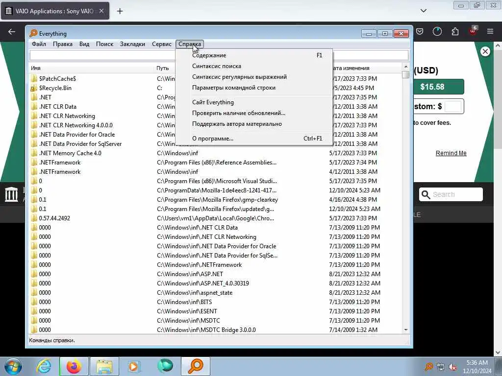Open the Сервис menu

162,44
